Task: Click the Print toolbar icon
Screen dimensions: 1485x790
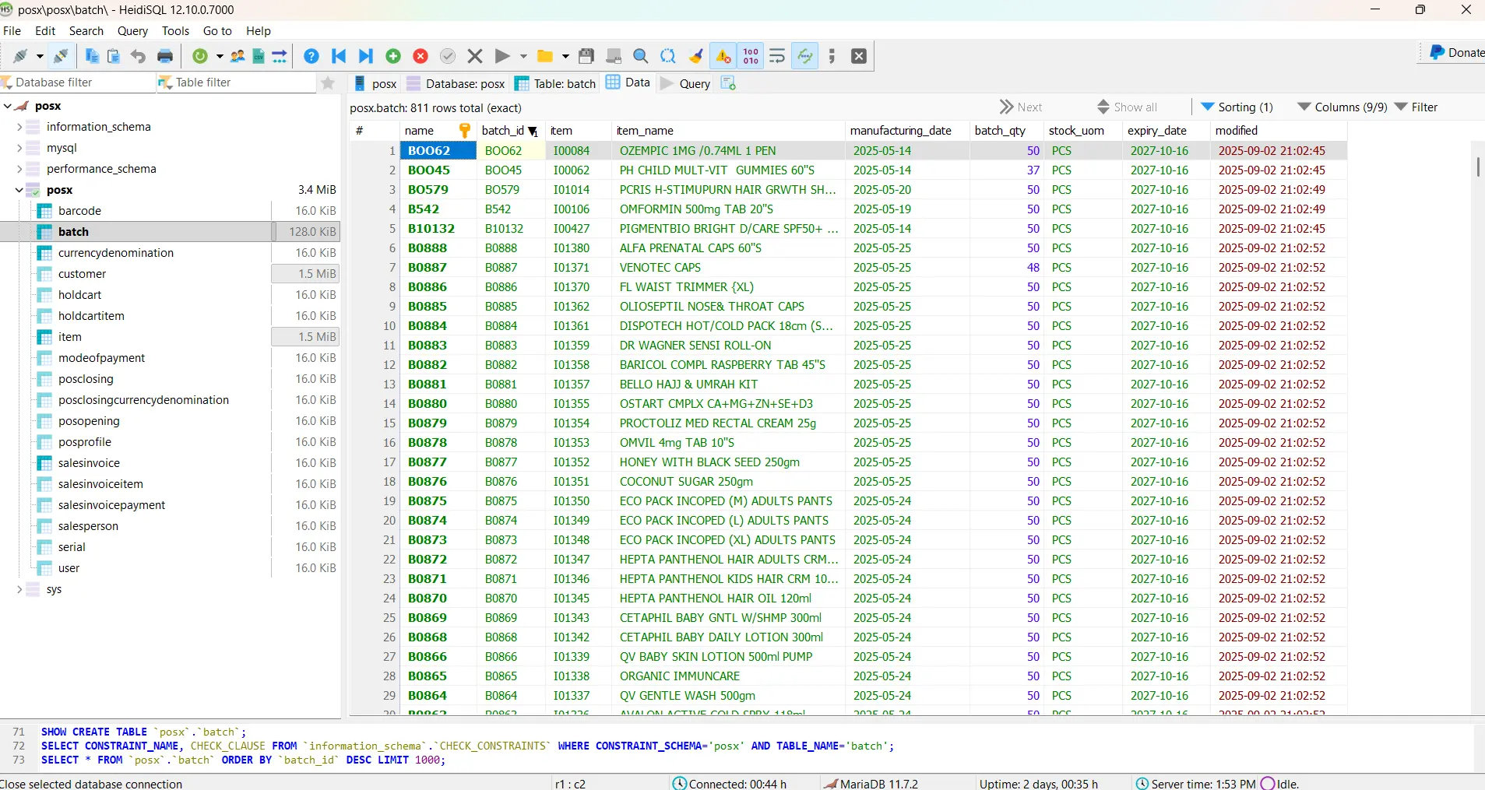Action: 165,56
